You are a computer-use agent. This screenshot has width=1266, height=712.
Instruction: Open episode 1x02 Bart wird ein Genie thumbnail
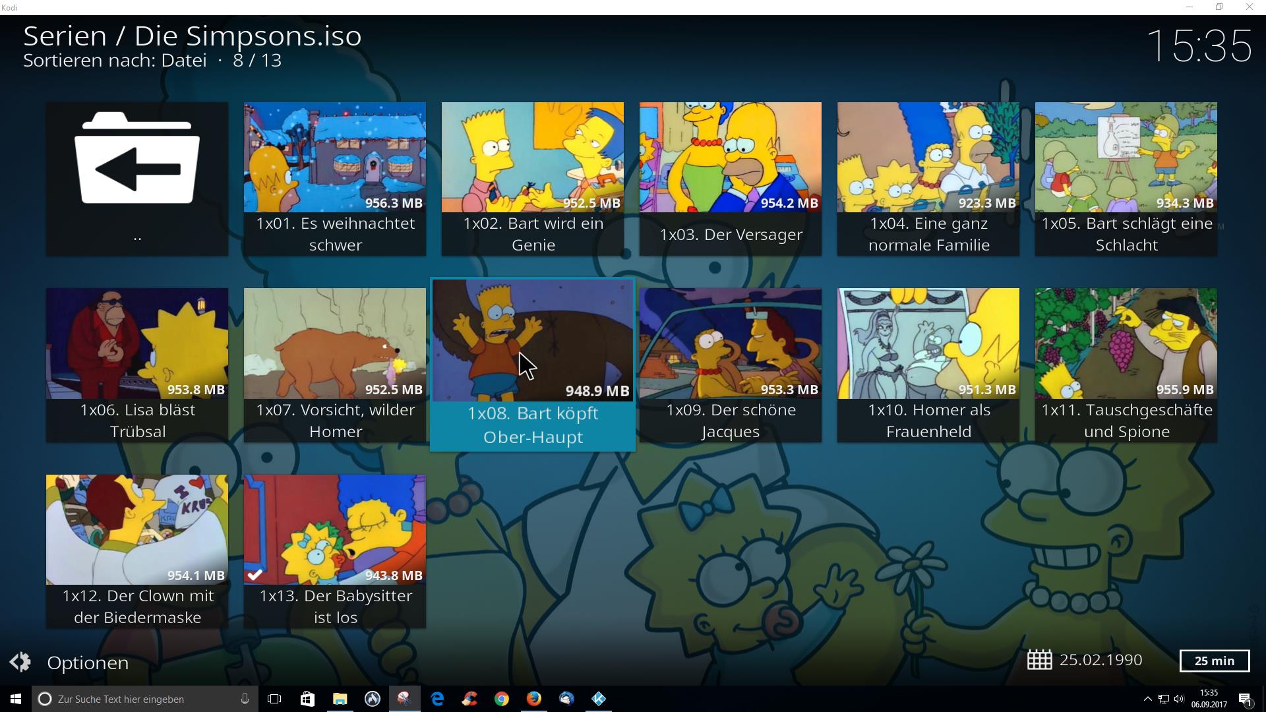(x=533, y=157)
